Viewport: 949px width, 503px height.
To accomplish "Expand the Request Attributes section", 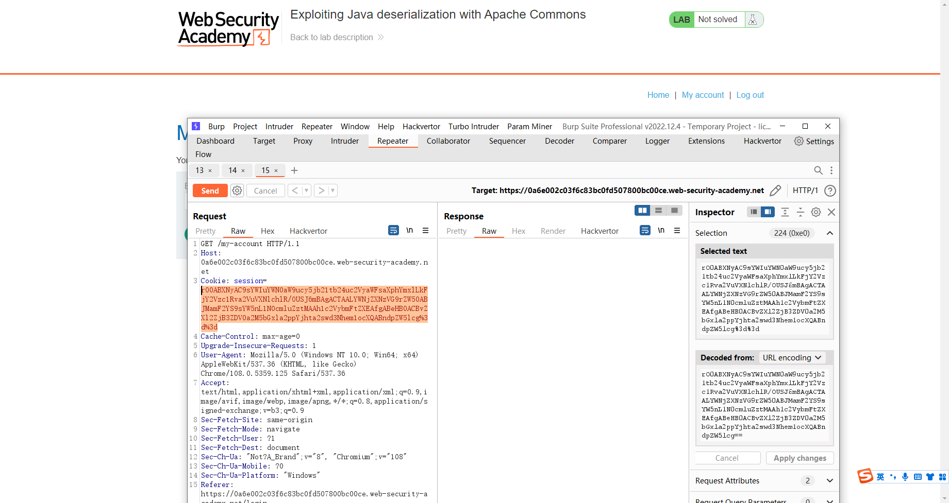I will click(x=830, y=480).
